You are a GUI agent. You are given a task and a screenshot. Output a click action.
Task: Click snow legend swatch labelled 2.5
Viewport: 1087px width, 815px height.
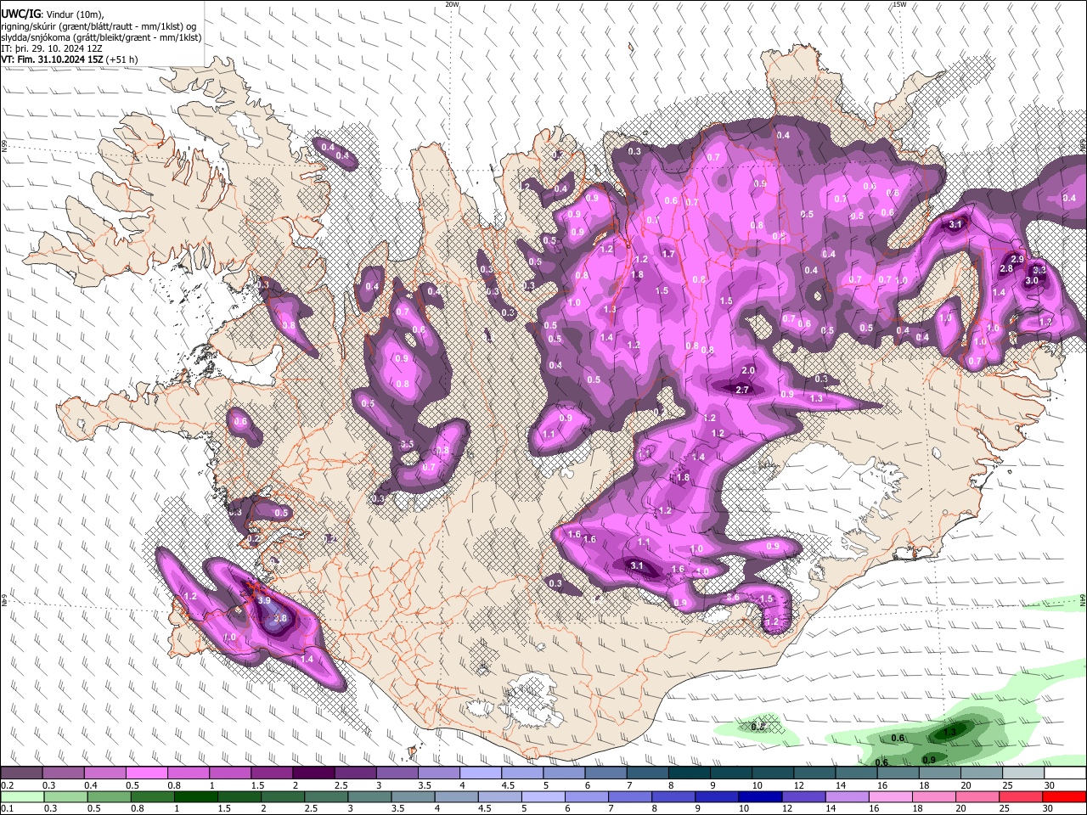click(x=354, y=773)
